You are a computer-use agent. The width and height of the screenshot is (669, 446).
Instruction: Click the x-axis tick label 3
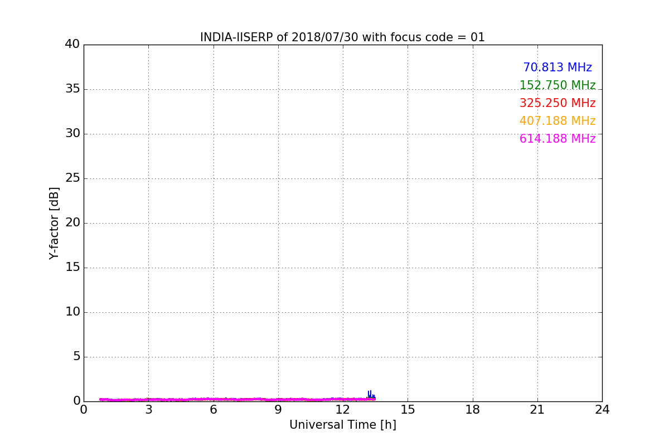(148, 410)
